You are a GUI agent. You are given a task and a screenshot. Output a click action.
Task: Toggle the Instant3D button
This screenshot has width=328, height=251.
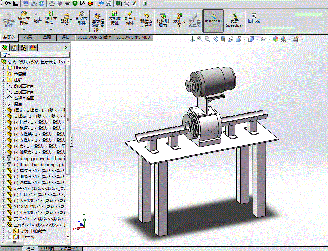coord(213,21)
